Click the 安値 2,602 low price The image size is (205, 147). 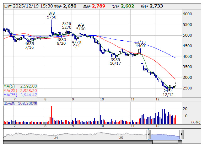[123, 6]
